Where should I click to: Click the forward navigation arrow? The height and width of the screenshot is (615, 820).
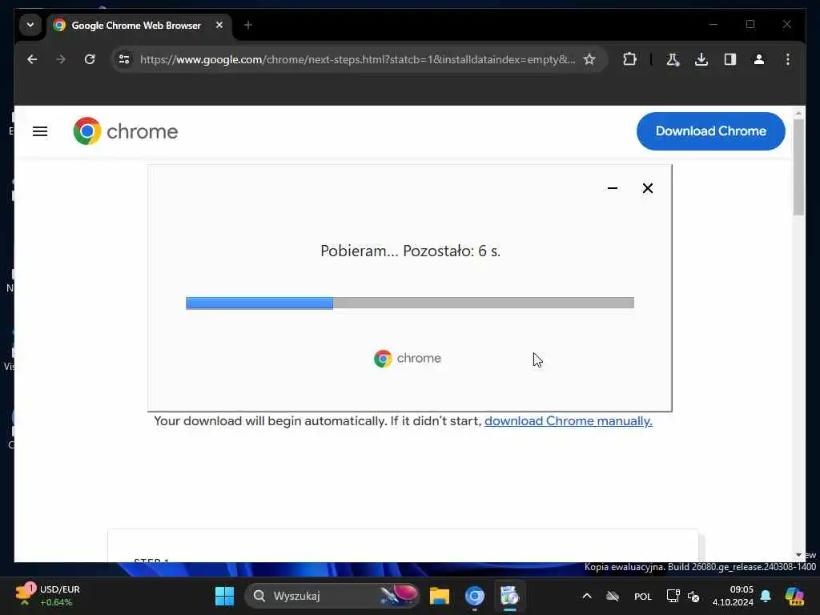(x=61, y=59)
